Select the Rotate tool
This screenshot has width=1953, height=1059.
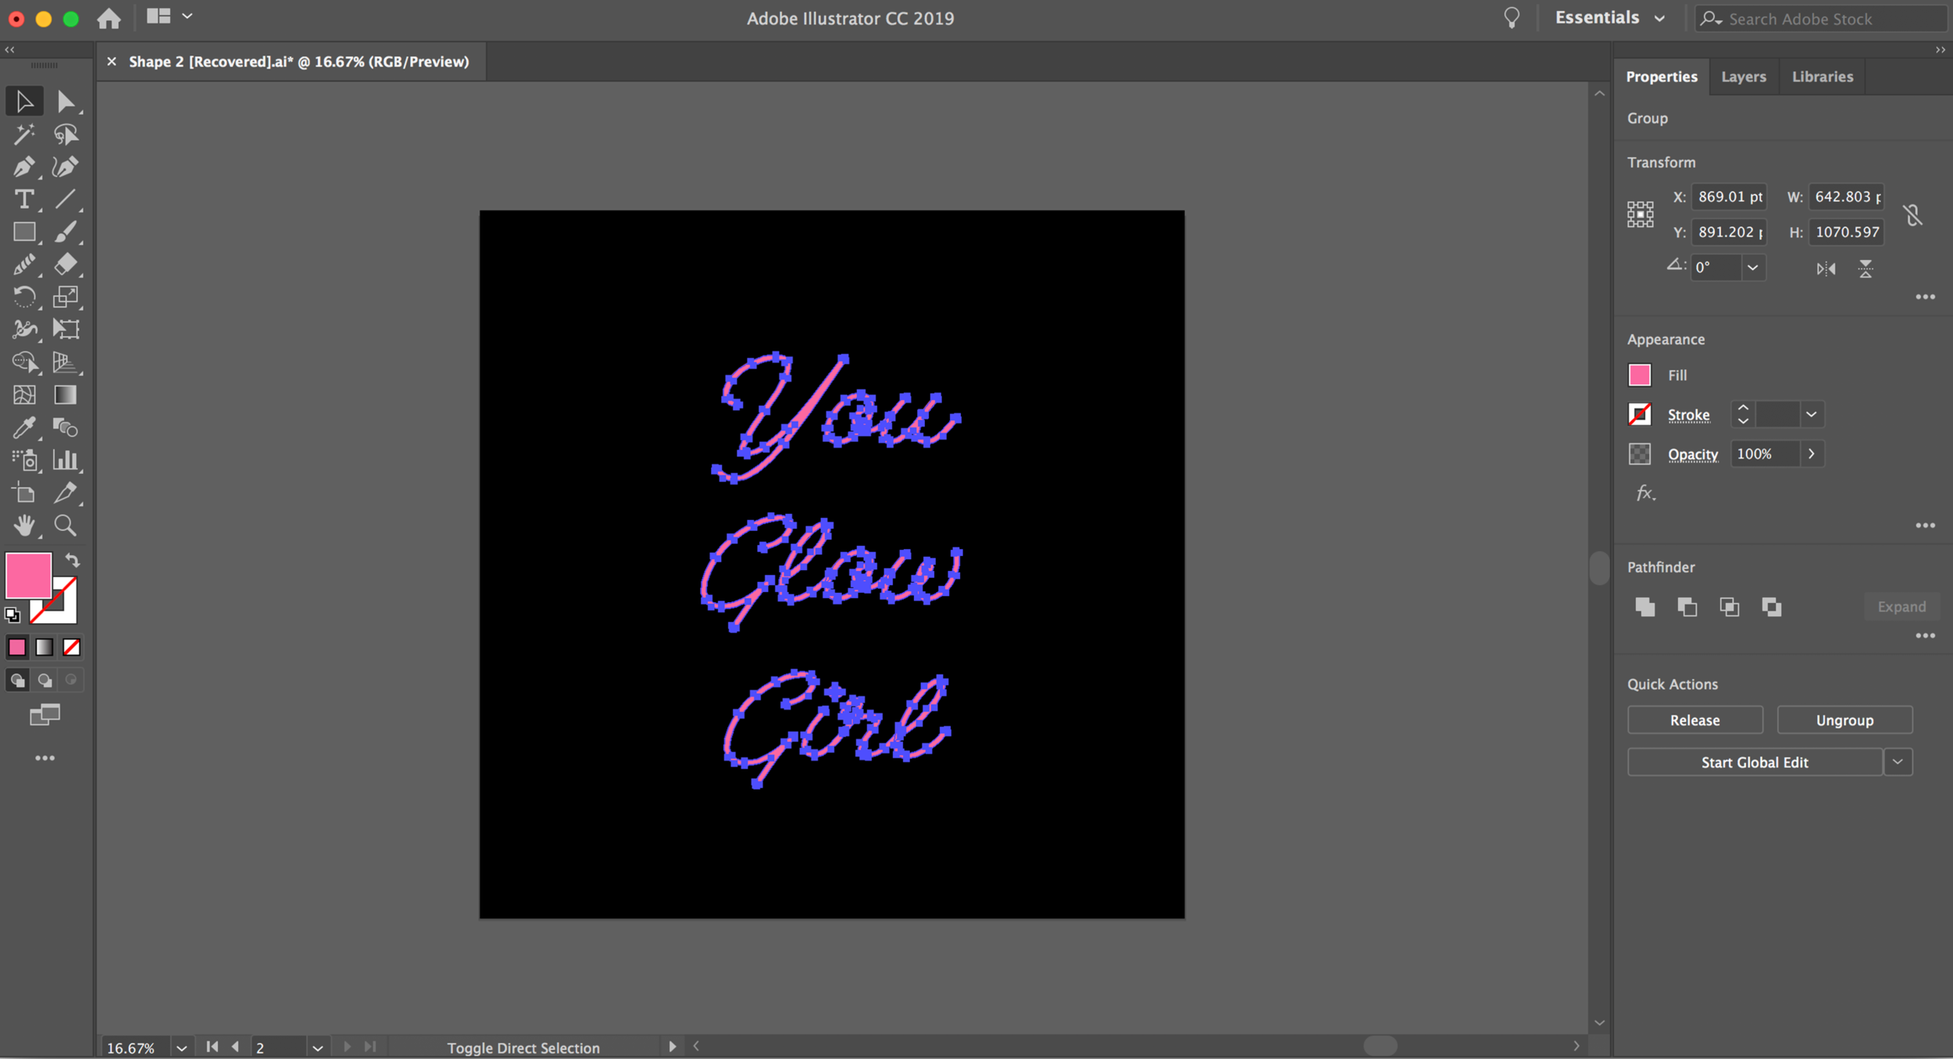tap(24, 297)
